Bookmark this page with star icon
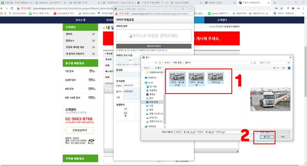Image resolution: width=307 pixels, height=166 pixels. click(281, 8)
